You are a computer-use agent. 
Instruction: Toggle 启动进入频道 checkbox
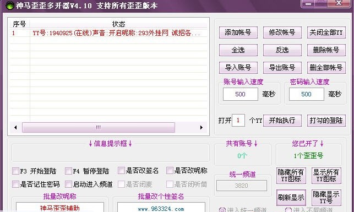(68, 184)
